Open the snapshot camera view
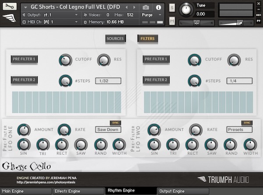263x195 pixels. [146, 7]
